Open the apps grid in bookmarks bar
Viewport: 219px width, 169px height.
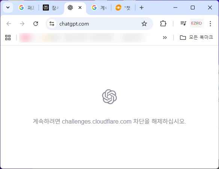pos(8,38)
